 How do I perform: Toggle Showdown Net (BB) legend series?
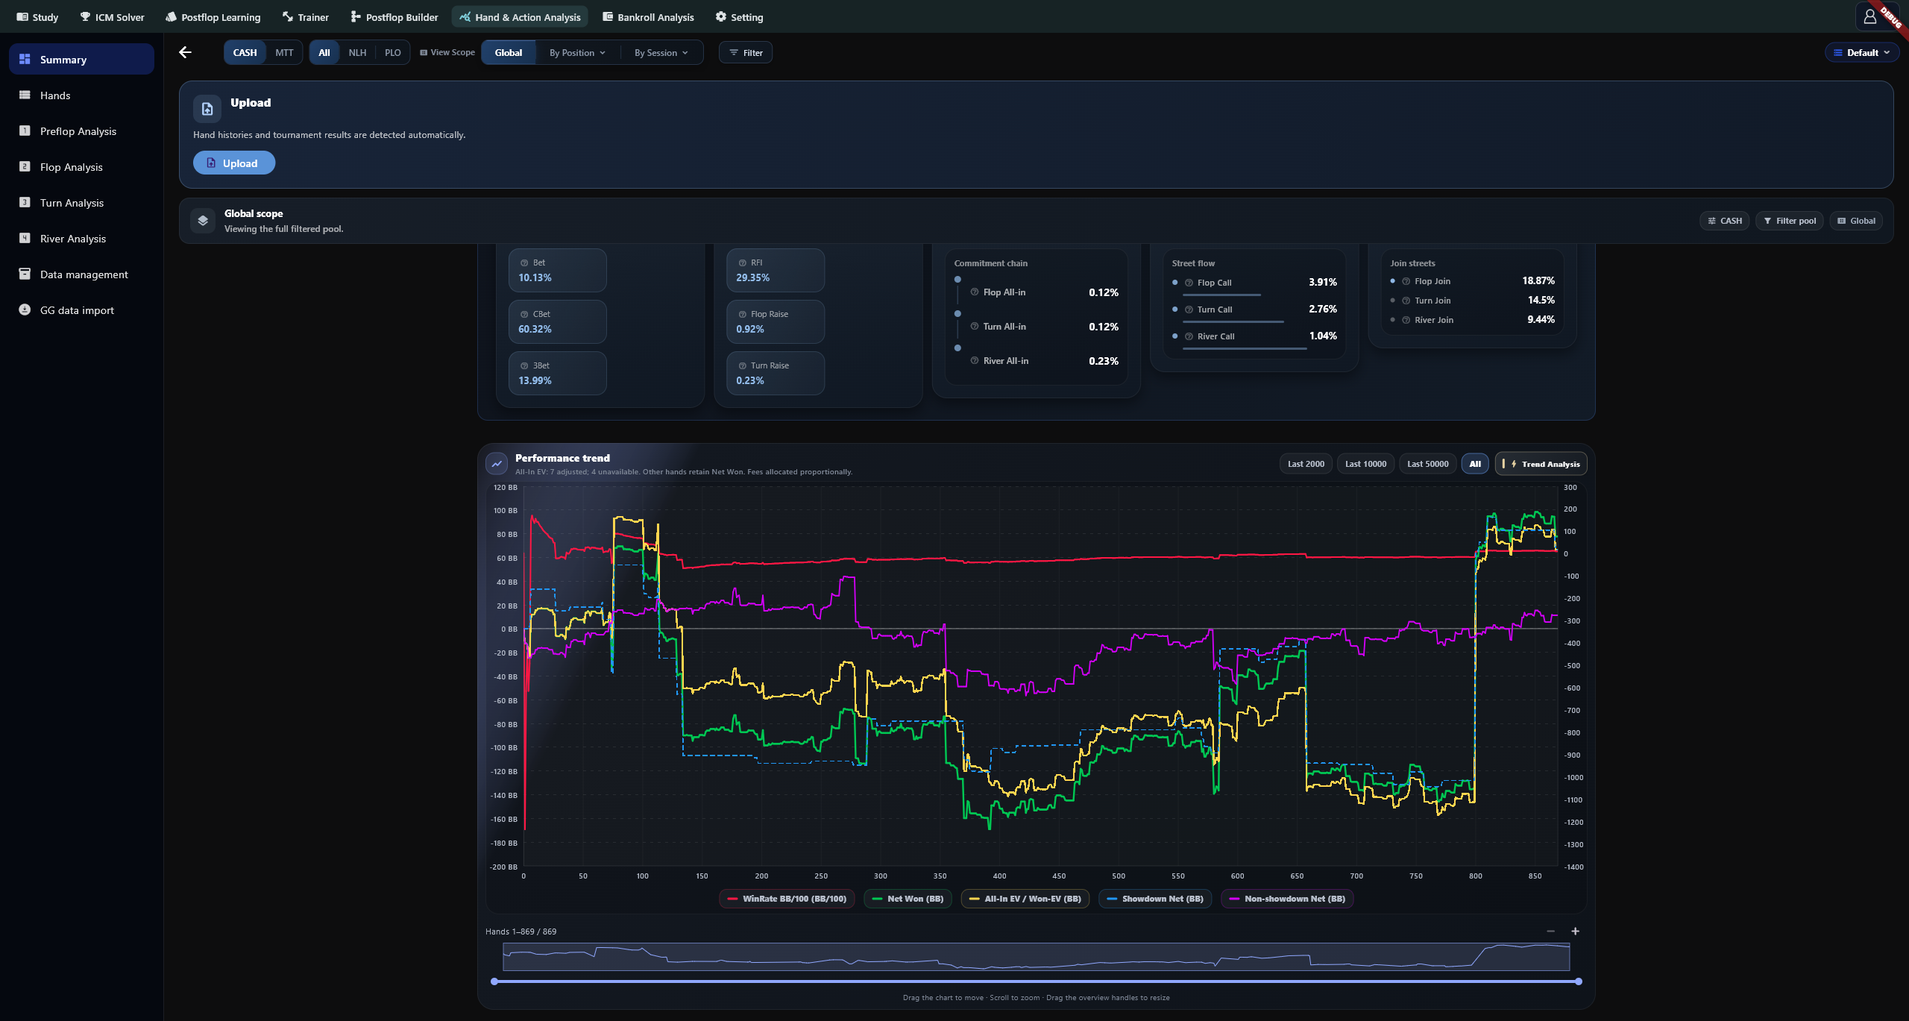point(1155,899)
